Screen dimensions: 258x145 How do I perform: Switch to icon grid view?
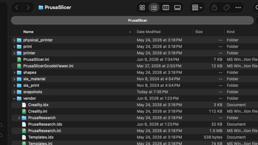tap(142, 8)
